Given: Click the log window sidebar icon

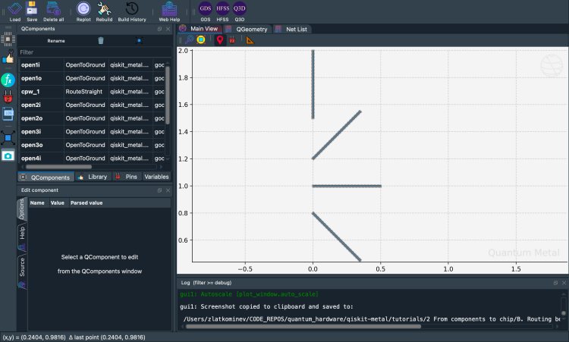Looking at the screenshot, I should (8, 114).
